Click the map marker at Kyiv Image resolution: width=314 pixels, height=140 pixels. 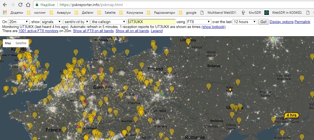[x=230, y=90]
